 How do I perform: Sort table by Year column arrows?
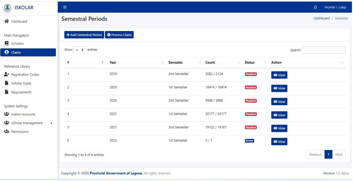tap(162, 63)
